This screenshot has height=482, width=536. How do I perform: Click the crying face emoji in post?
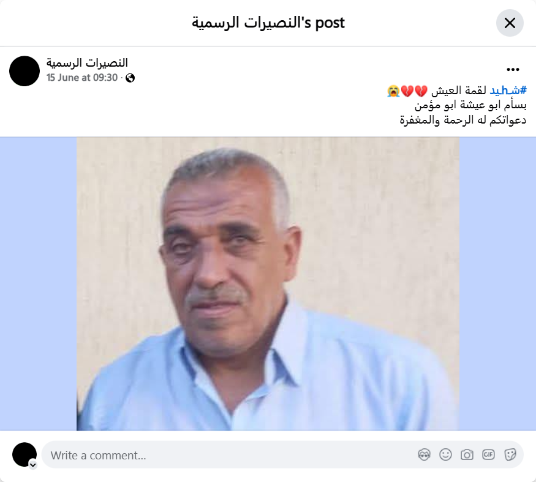point(393,91)
